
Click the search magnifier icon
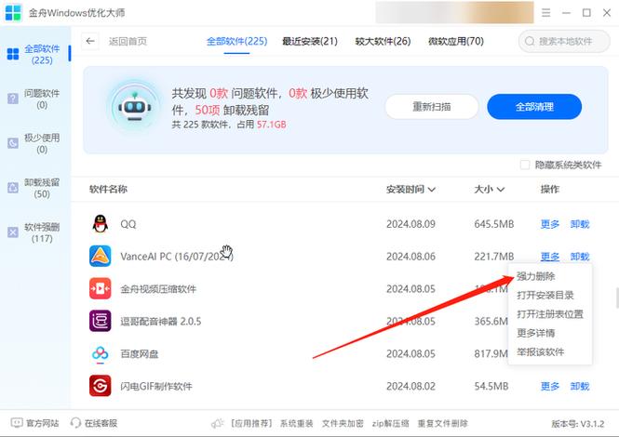click(x=530, y=41)
